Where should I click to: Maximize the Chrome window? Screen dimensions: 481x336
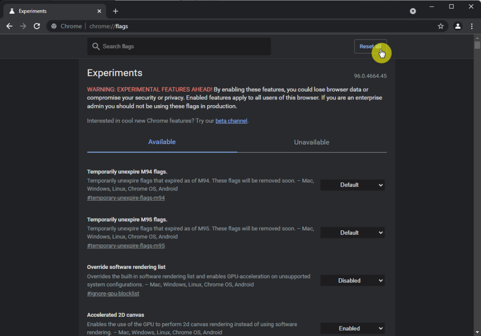tap(451, 7)
